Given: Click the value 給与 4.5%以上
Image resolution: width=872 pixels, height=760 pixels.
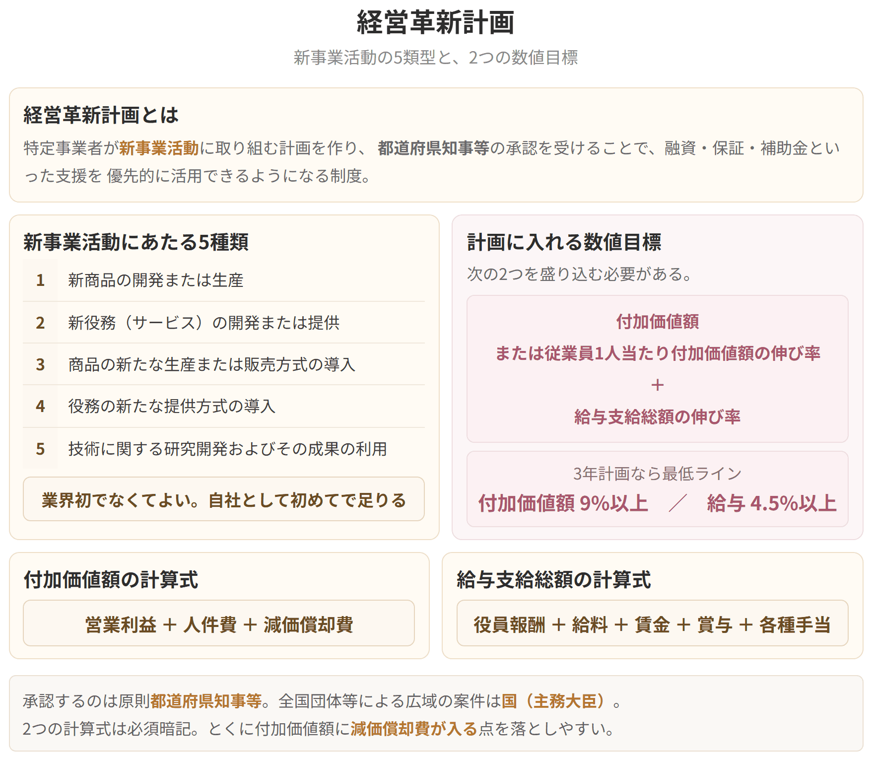Looking at the screenshot, I should 772,503.
